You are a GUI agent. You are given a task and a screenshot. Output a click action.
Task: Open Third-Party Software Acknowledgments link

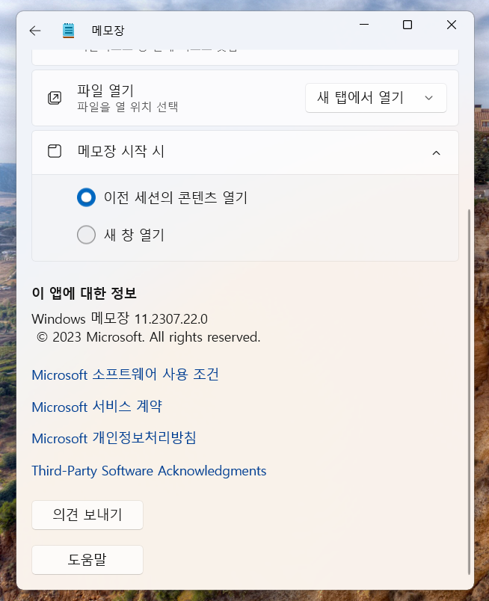click(x=149, y=471)
